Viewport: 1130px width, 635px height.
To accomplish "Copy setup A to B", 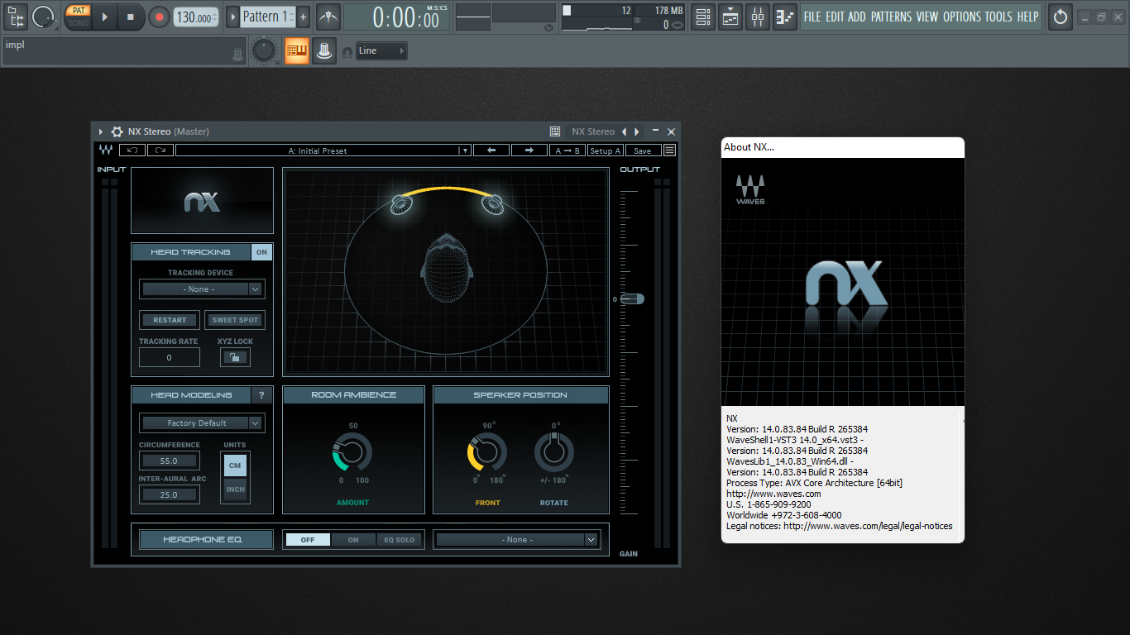I will (567, 150).
